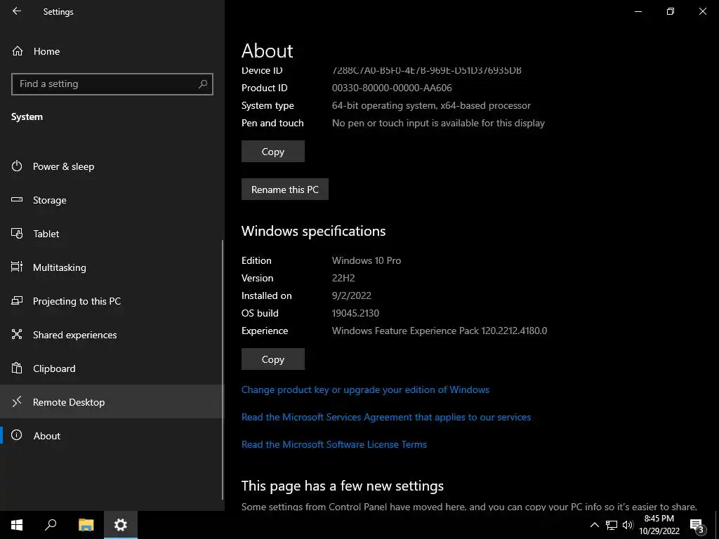The image size is (719, 539).
Task: Click the Projecting to this PC icon
Action: click(x=17, y=300)
